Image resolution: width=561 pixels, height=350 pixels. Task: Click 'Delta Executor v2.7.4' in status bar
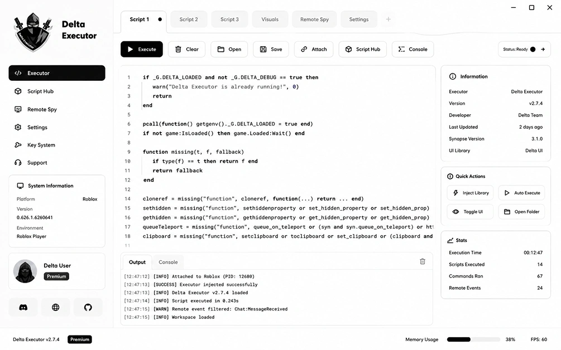pyautogui.click(x=36, y=339)
